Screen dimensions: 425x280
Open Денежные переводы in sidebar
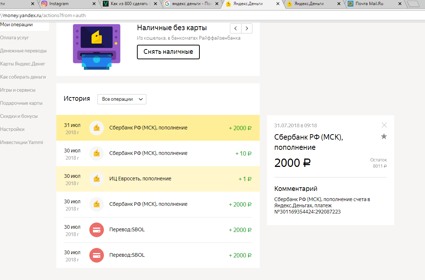click(x=23, y=51)
